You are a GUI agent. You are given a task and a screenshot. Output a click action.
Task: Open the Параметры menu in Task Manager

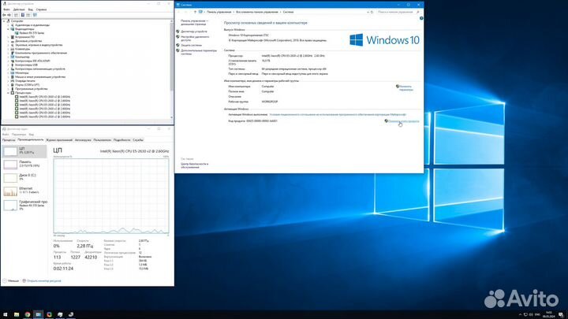pos(19,134)
